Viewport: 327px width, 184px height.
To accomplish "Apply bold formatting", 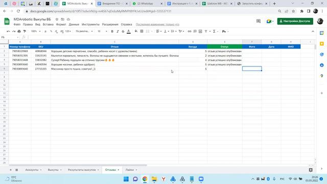I will [x=112, y=31].
